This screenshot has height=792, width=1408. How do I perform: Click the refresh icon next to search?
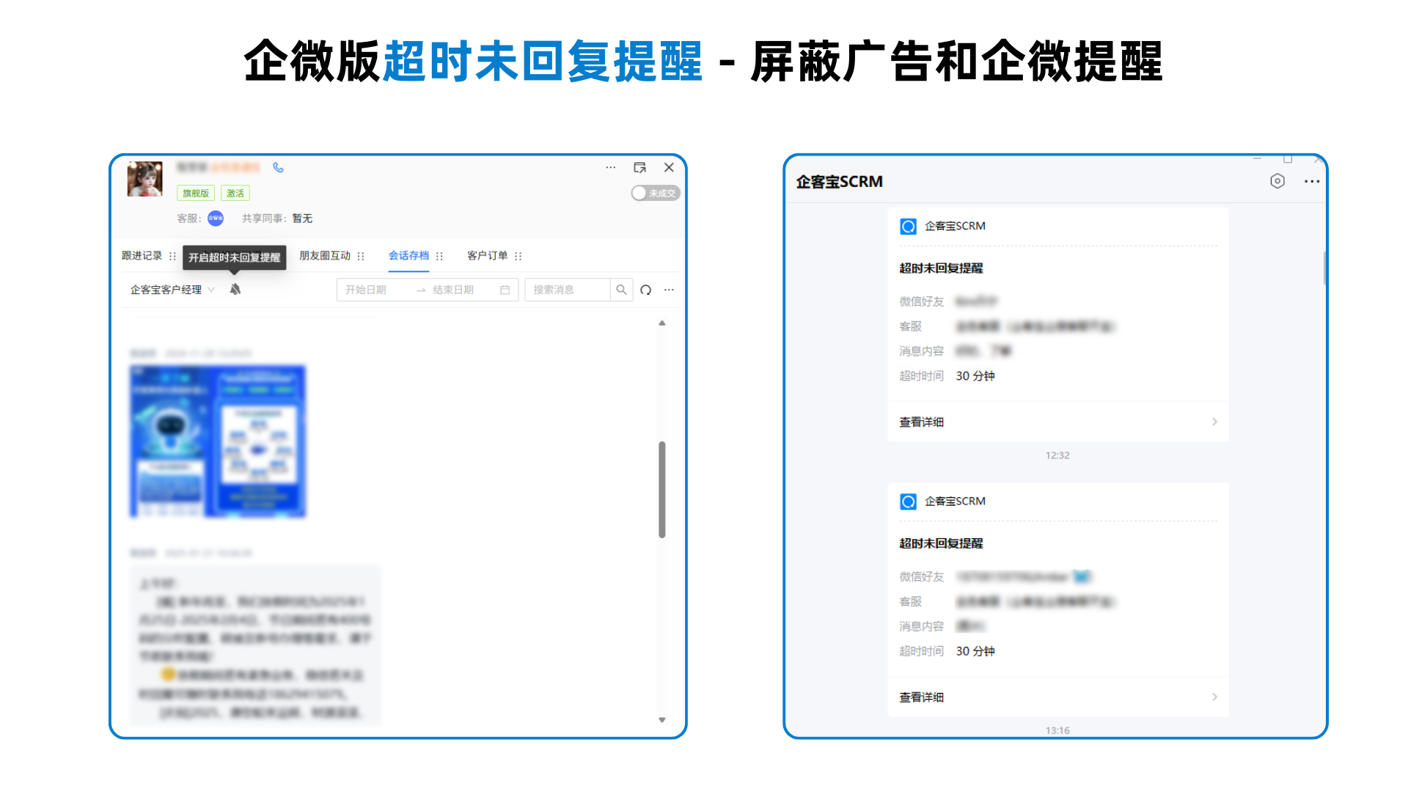click(645, 290)
